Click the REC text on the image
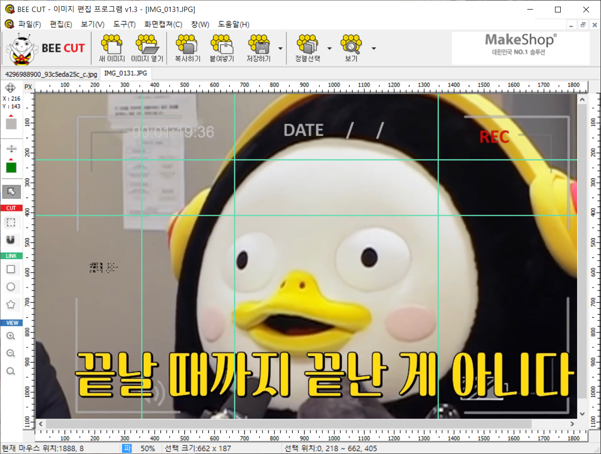The image size is (601, 454). tap(494, 137)
